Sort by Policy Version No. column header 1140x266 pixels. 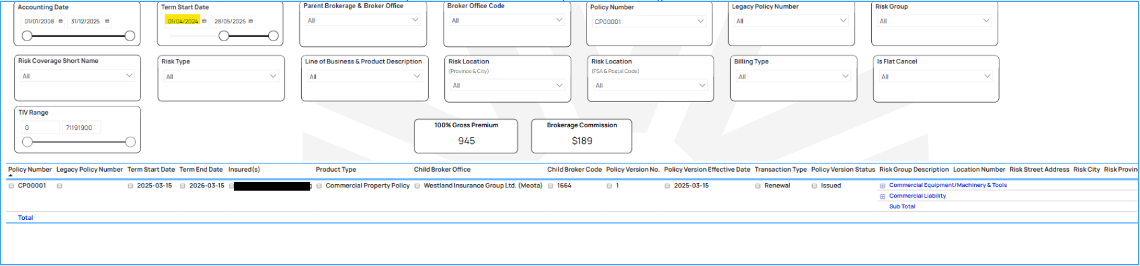[x=633, y=169]
